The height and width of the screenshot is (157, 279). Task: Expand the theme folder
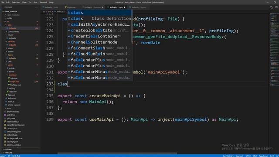click(x=10, y=51)
